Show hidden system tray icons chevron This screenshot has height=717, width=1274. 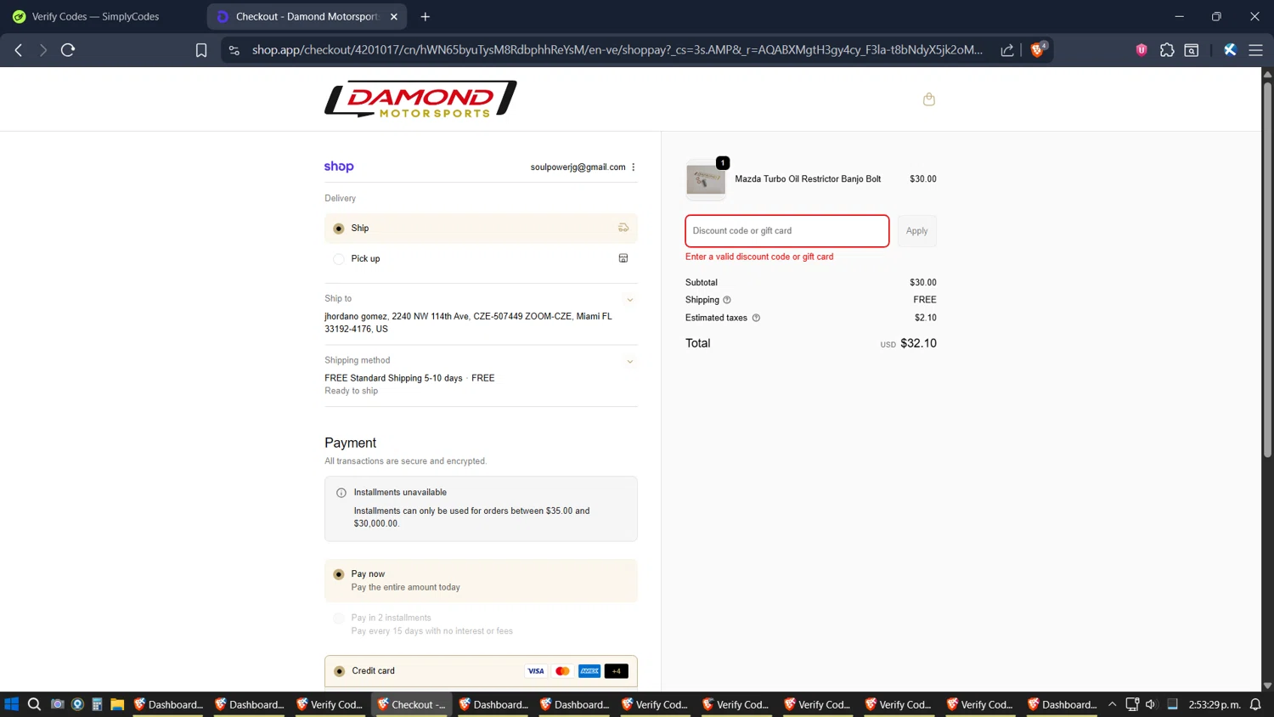(1112, 704)
